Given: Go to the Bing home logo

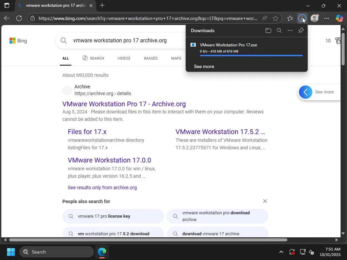Looking at the screenshot, I should [18, 41].
